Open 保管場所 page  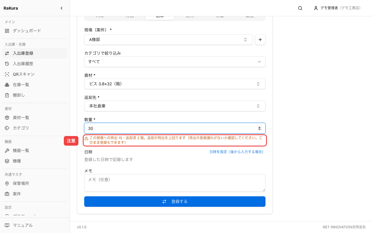click(35, 183)
